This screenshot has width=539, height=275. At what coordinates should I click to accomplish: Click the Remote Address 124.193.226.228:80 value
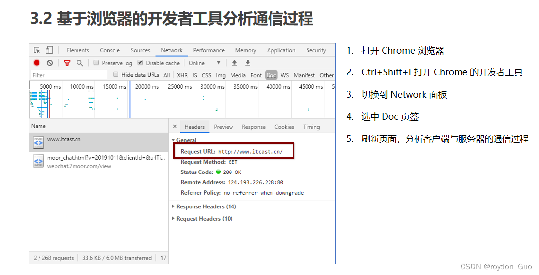pyautogui.click(x=256, y=182)
